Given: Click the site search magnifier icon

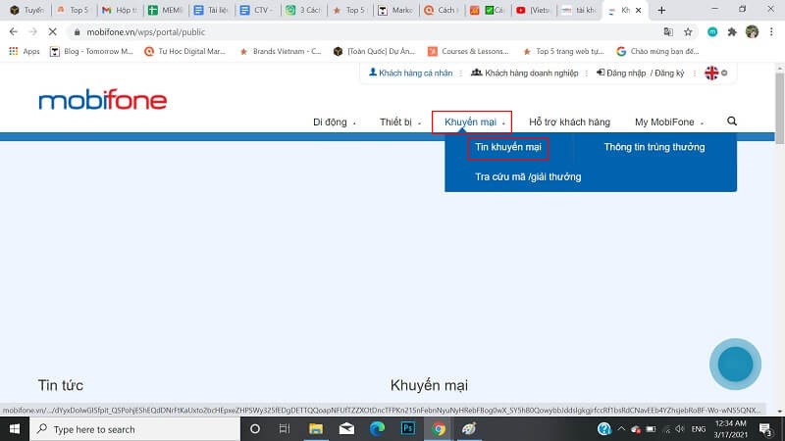Looking at the screenshot, I should (x=732, y=121).
